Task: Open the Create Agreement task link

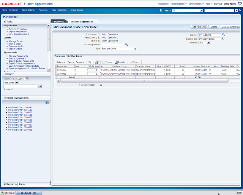Action: tap(17, 59)
